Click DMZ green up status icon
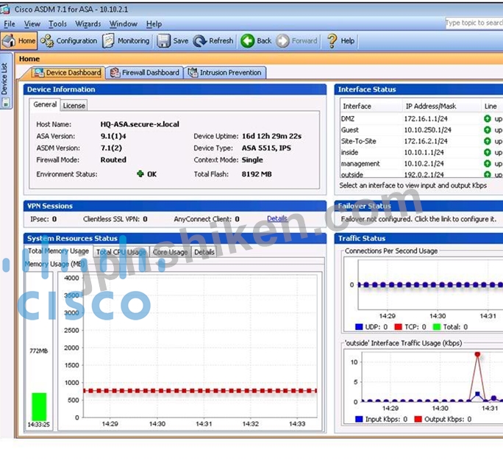The height and width of the screenshot is (471, 503). click(x=488, y=118)
